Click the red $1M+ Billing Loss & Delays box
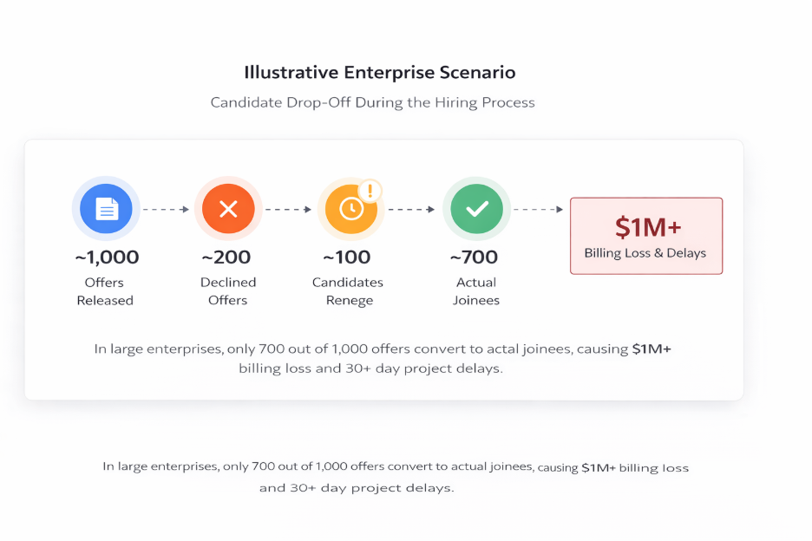Viewport: 812px width, 541px height. [x=645, y=236]
